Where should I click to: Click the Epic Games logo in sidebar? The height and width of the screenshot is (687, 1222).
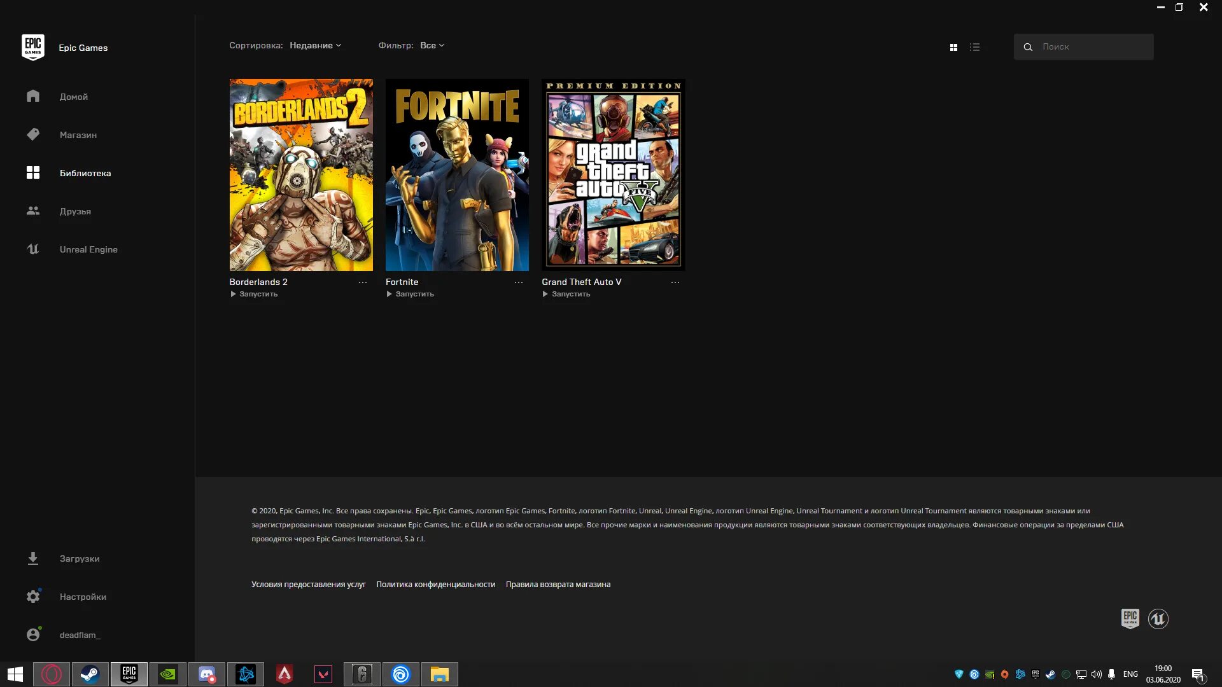click(33, 48)
